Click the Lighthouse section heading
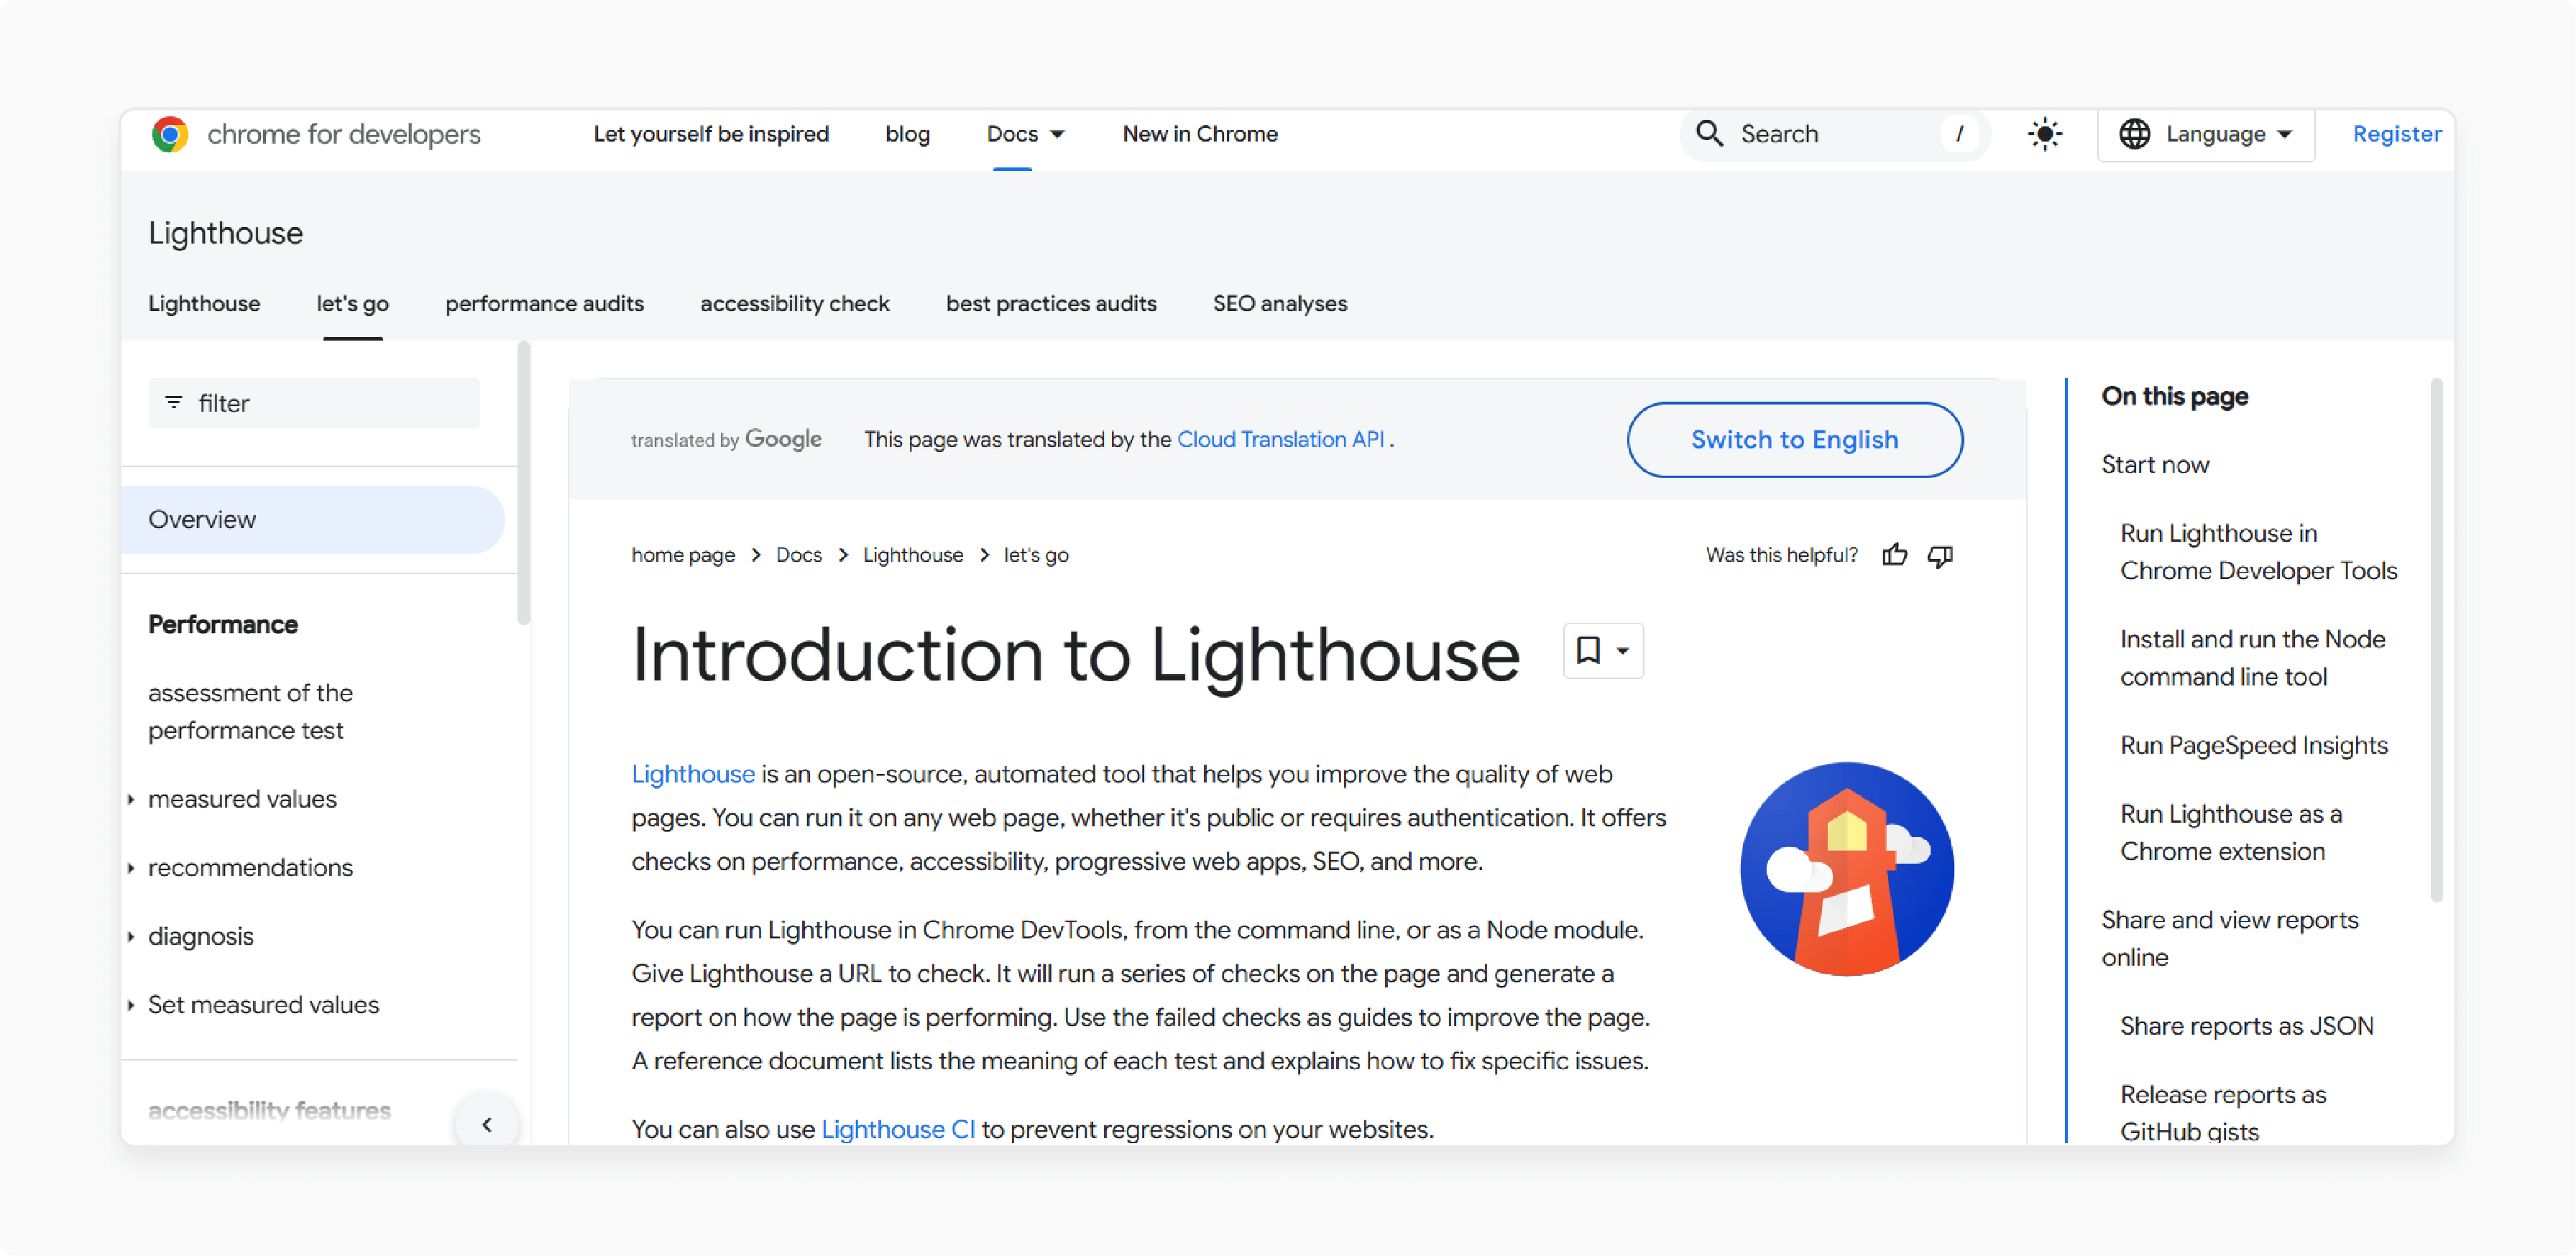 pyautogui.click(x=225, y=233)
